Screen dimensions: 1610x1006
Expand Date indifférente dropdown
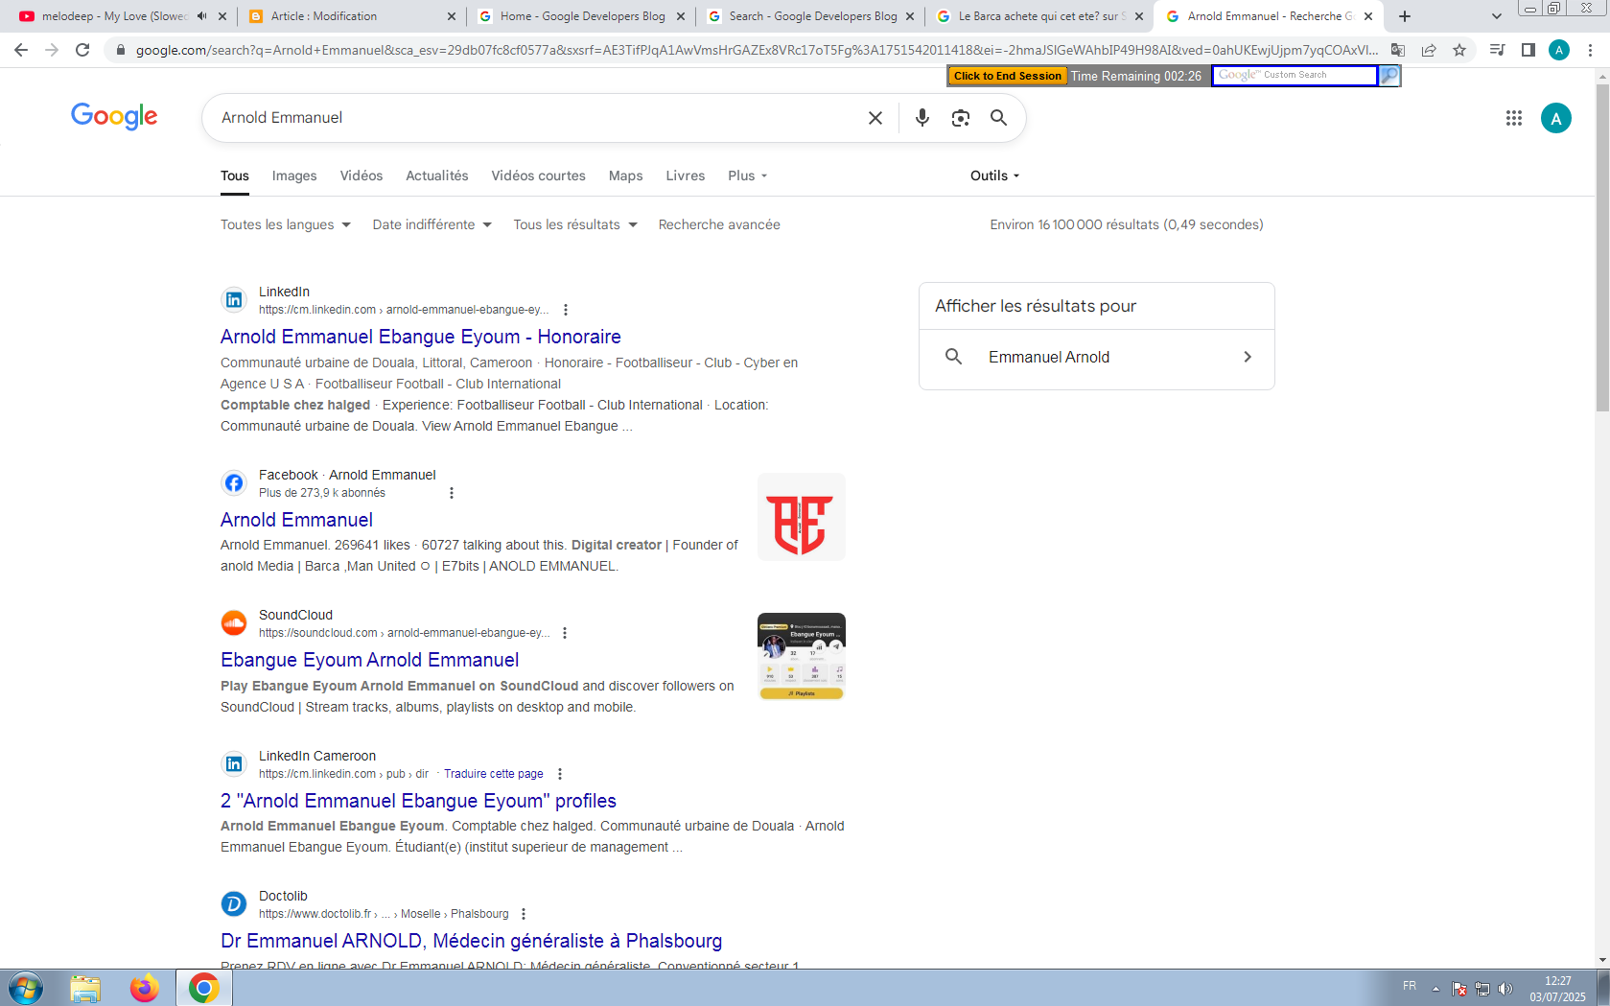click(432, 224)
